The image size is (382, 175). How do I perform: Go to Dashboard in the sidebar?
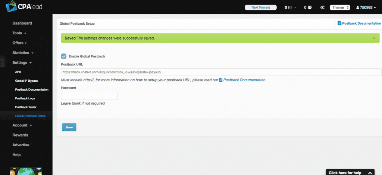coord(22,23)
